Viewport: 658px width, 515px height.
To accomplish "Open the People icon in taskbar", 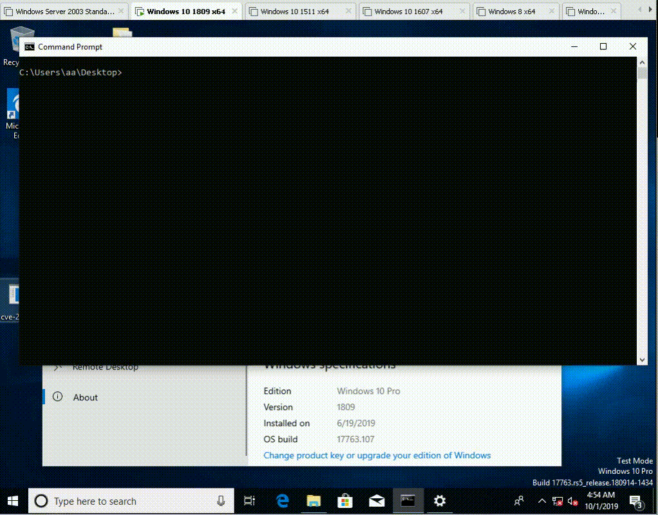I will (x=519, y=501).
